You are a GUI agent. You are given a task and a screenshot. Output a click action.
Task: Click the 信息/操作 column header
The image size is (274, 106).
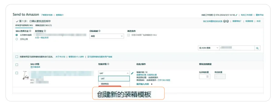pos(141,64)
